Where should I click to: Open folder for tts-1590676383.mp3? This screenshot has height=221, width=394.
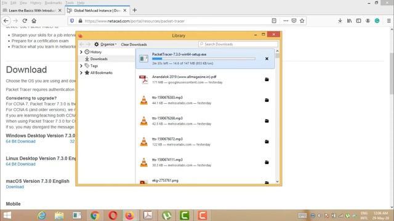click(x=267, y=100)
